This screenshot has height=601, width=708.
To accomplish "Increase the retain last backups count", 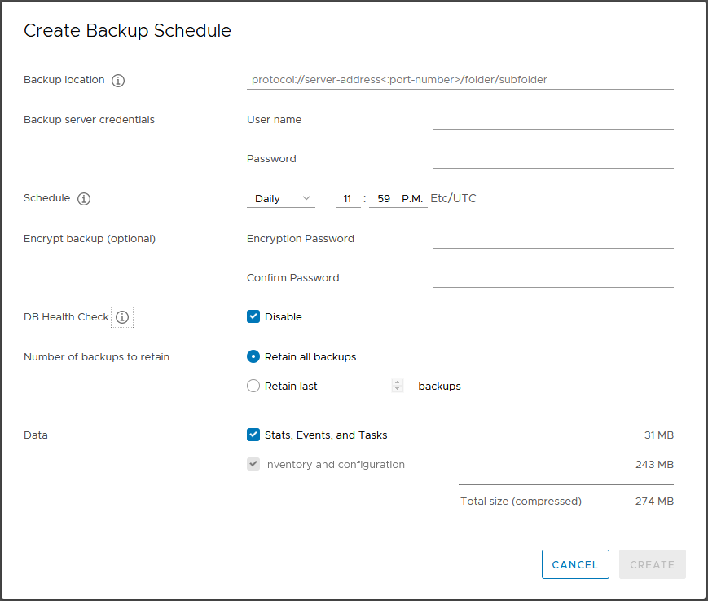I will point(398,382).
